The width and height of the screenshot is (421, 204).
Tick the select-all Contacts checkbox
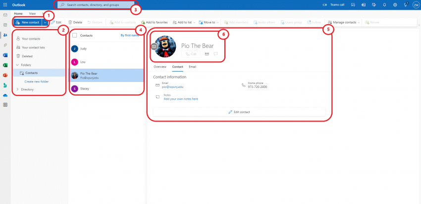(74, 36)
